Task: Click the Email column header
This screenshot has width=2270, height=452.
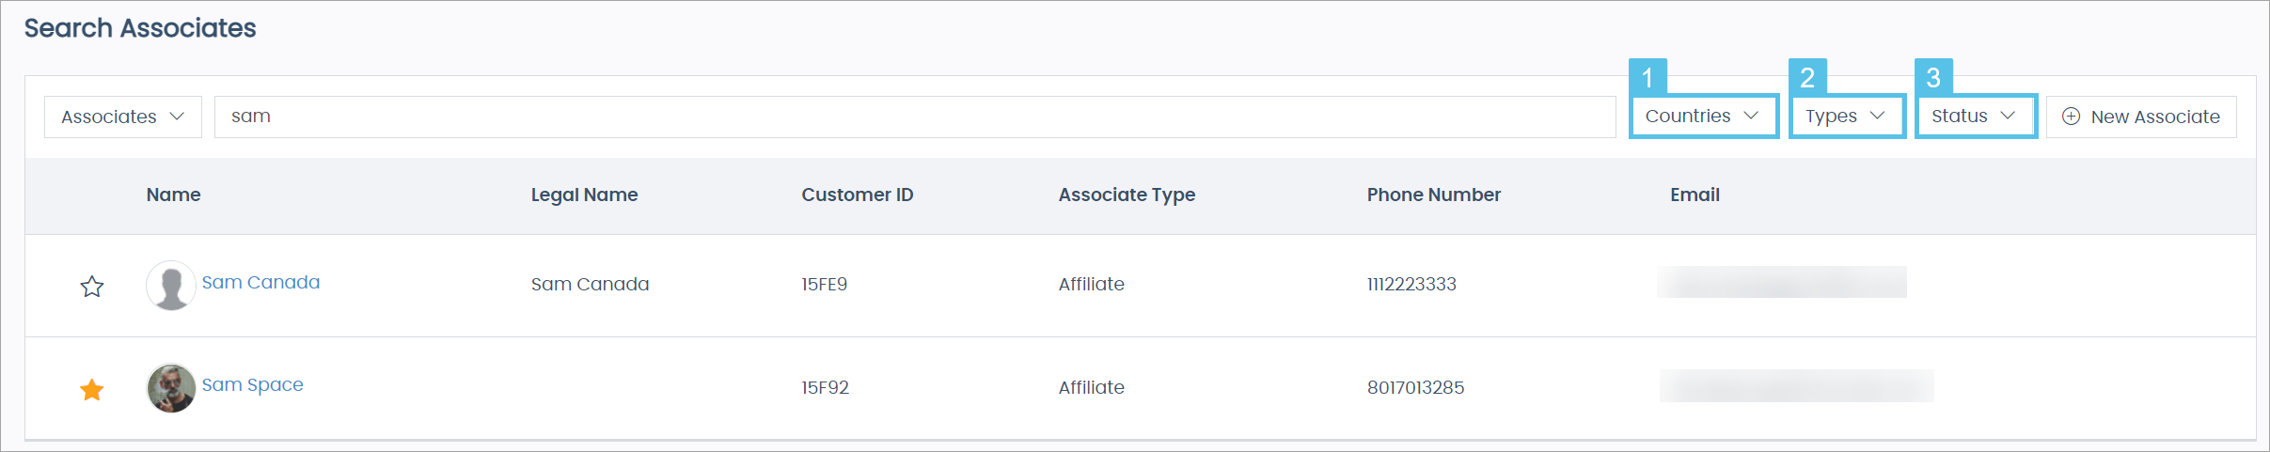Action: tap(1694, 195)
